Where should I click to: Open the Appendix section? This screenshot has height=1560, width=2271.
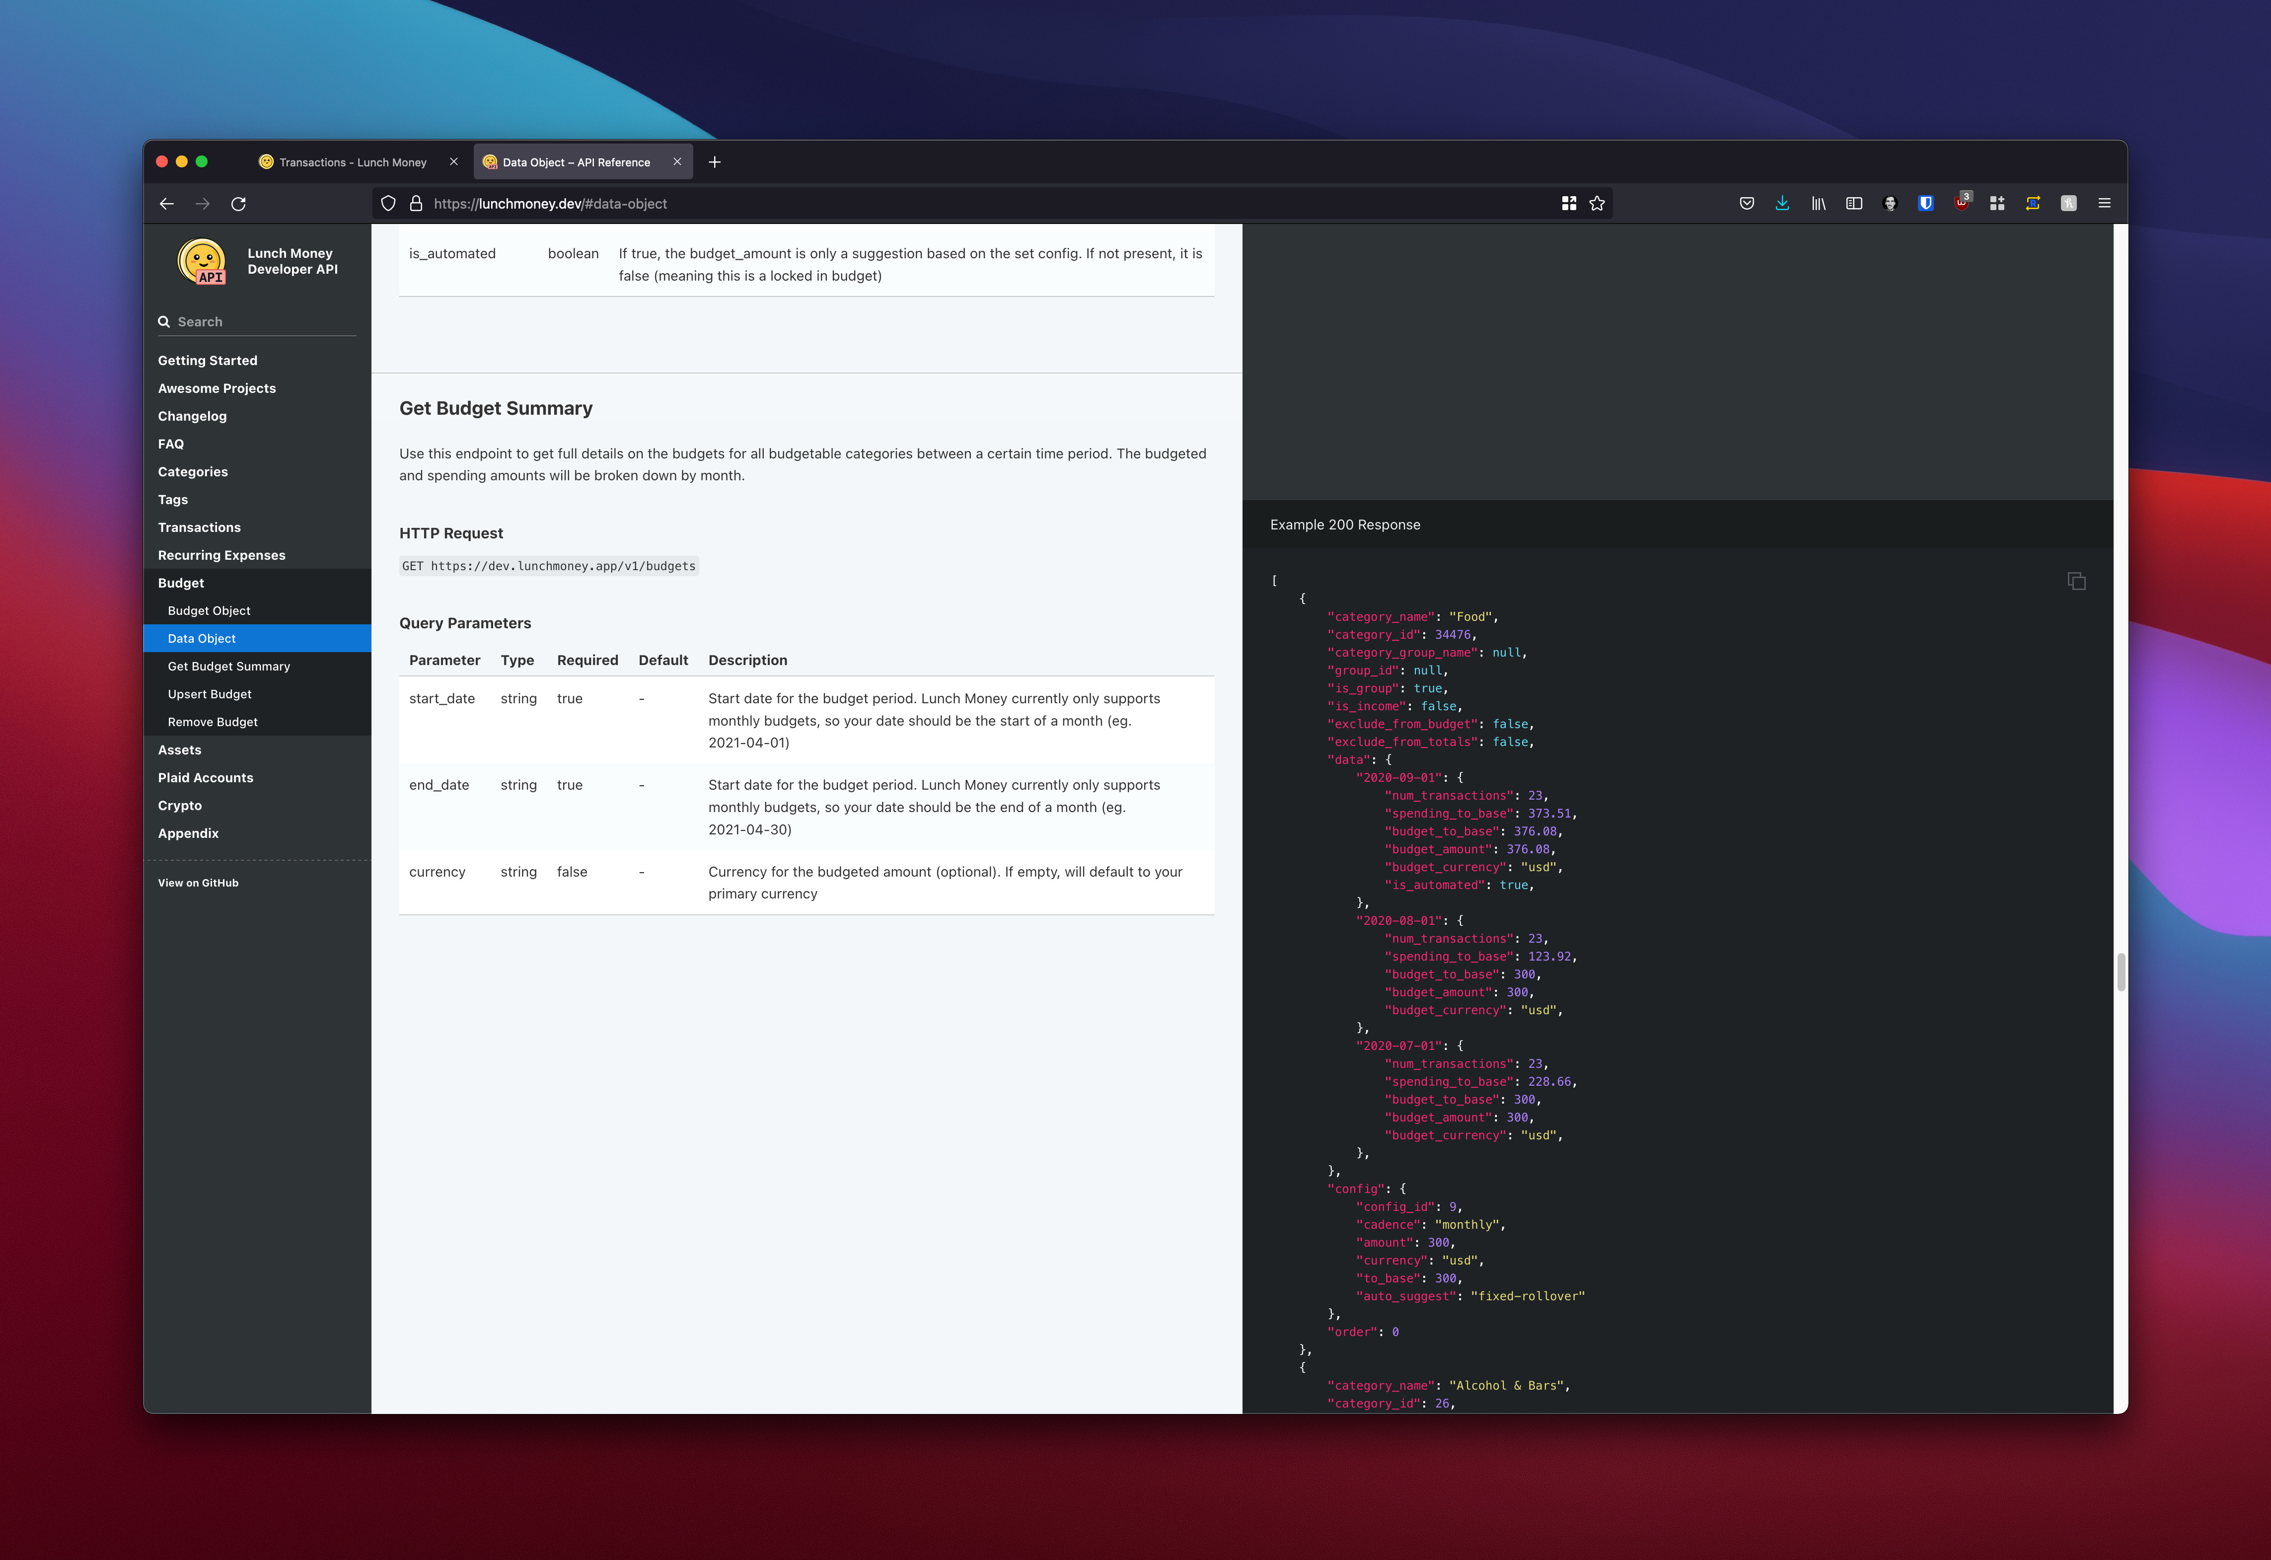click(189, 834)
